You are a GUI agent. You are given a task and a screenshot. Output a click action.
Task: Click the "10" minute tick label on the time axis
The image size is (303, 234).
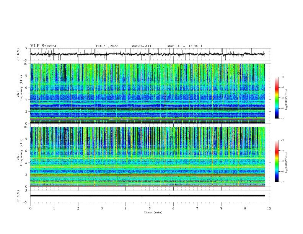[269, 208]
